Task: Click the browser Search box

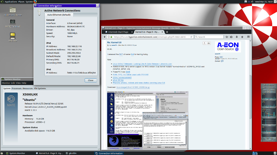Action: click(209, 37)
